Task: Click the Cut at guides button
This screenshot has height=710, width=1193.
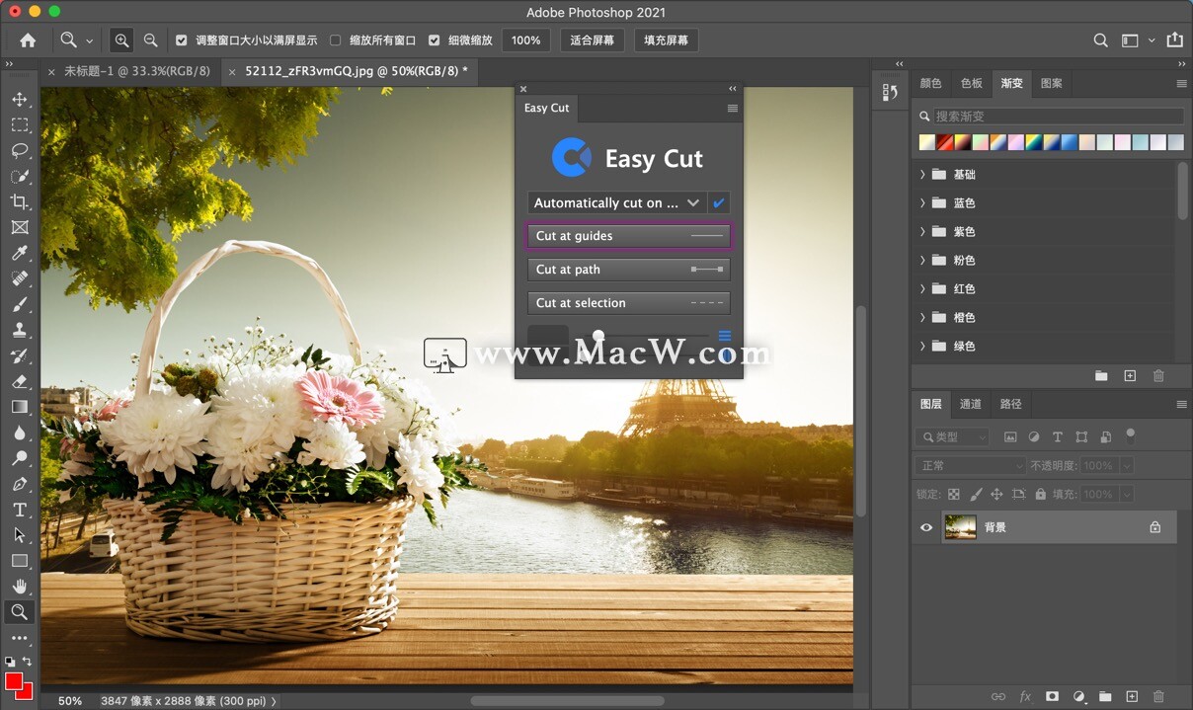Action: 629,236
